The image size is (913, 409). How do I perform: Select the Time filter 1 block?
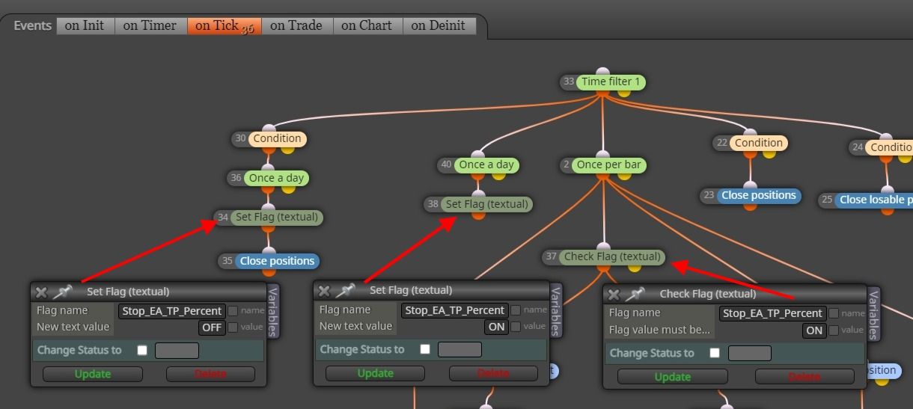(x=611, y=82)
